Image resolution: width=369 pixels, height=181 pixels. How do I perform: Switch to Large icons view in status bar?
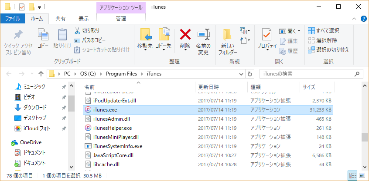362,175
